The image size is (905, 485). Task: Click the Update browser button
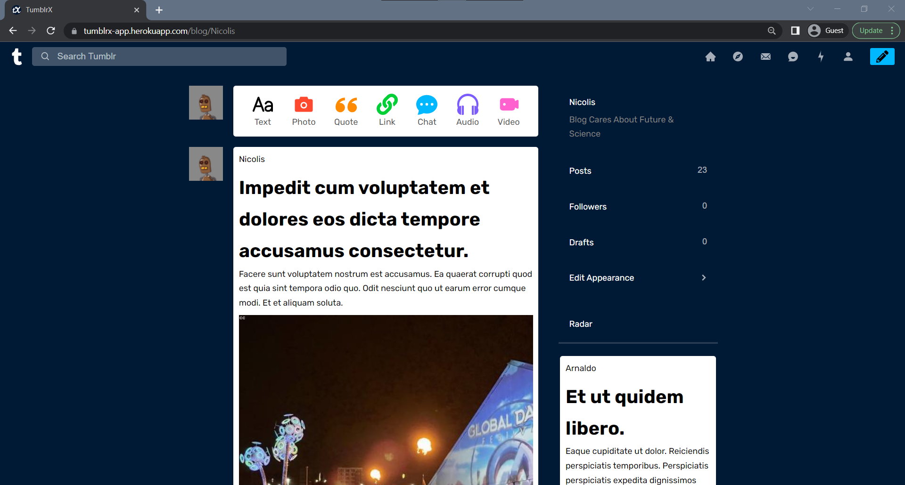pos(871,31)
